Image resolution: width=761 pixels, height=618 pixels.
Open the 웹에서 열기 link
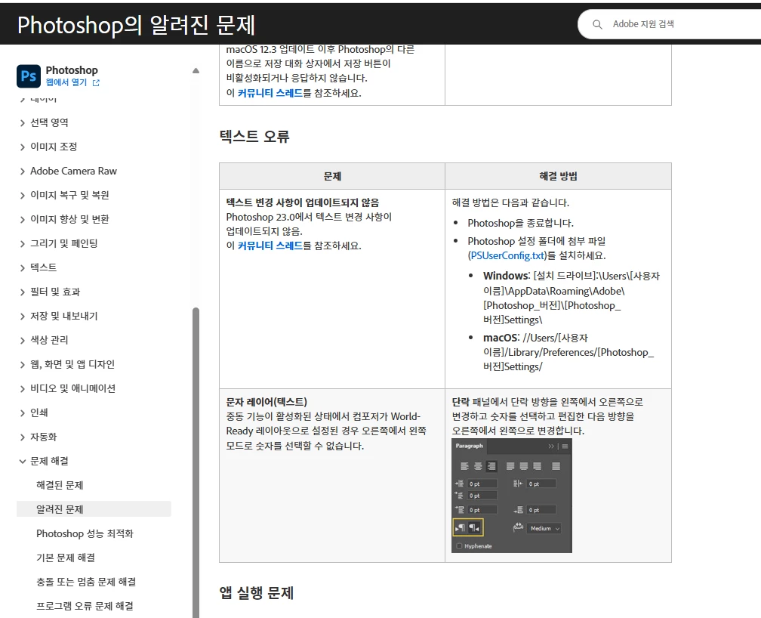(x=72, y=82)
